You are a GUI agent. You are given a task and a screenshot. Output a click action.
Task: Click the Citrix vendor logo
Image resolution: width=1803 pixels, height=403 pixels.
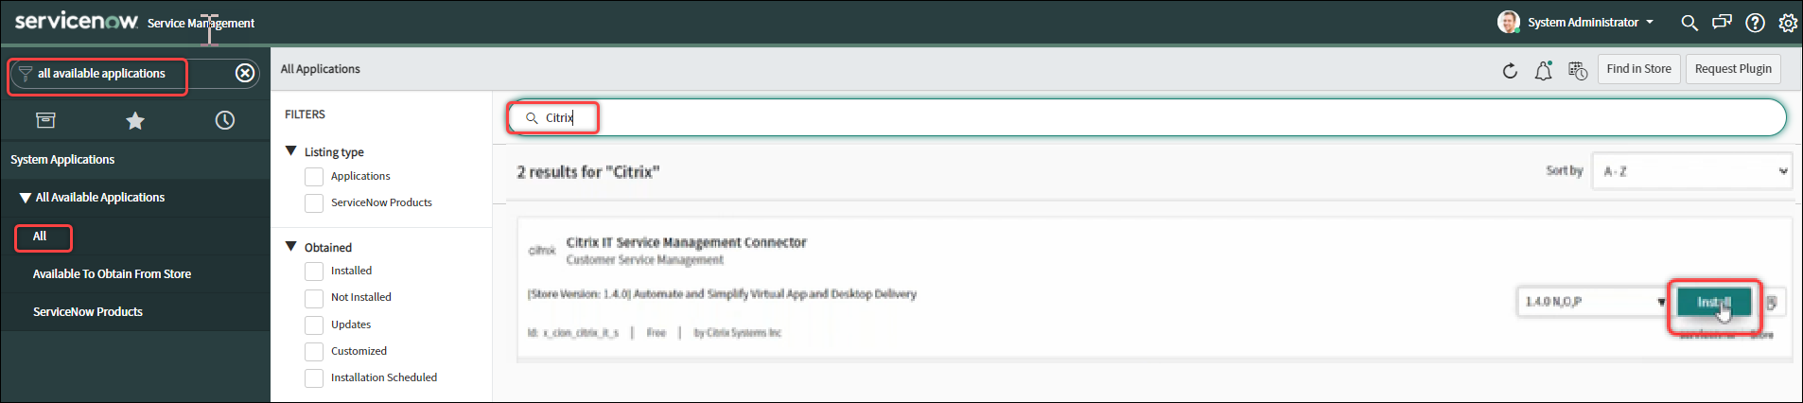[542, 250]
